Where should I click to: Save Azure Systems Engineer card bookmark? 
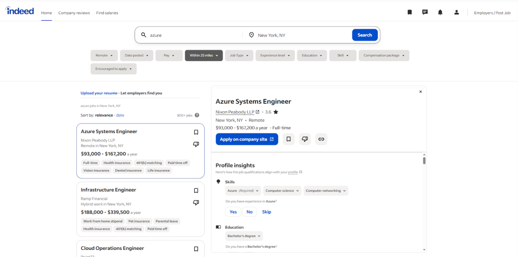click(196, 132)
